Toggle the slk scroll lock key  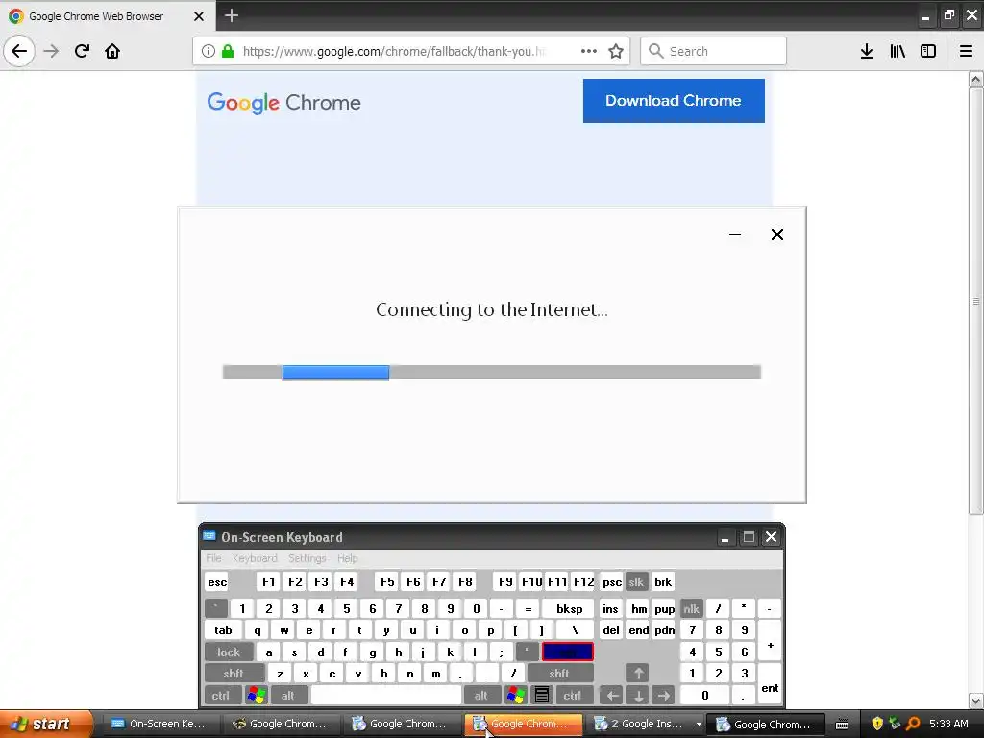636,581
